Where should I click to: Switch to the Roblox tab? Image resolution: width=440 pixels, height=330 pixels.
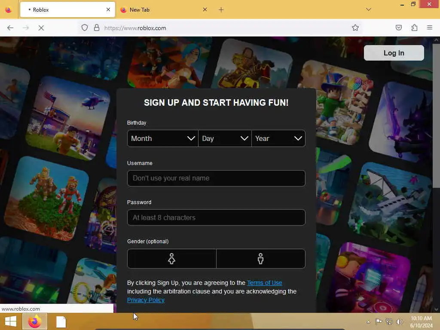pos(67,10)
